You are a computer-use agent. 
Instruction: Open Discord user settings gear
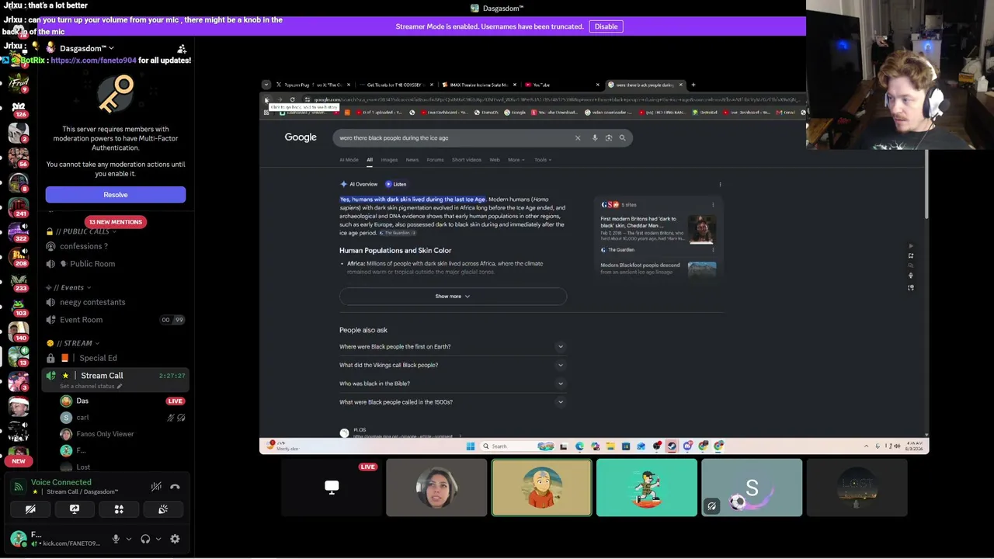click(x=175, y=539)
